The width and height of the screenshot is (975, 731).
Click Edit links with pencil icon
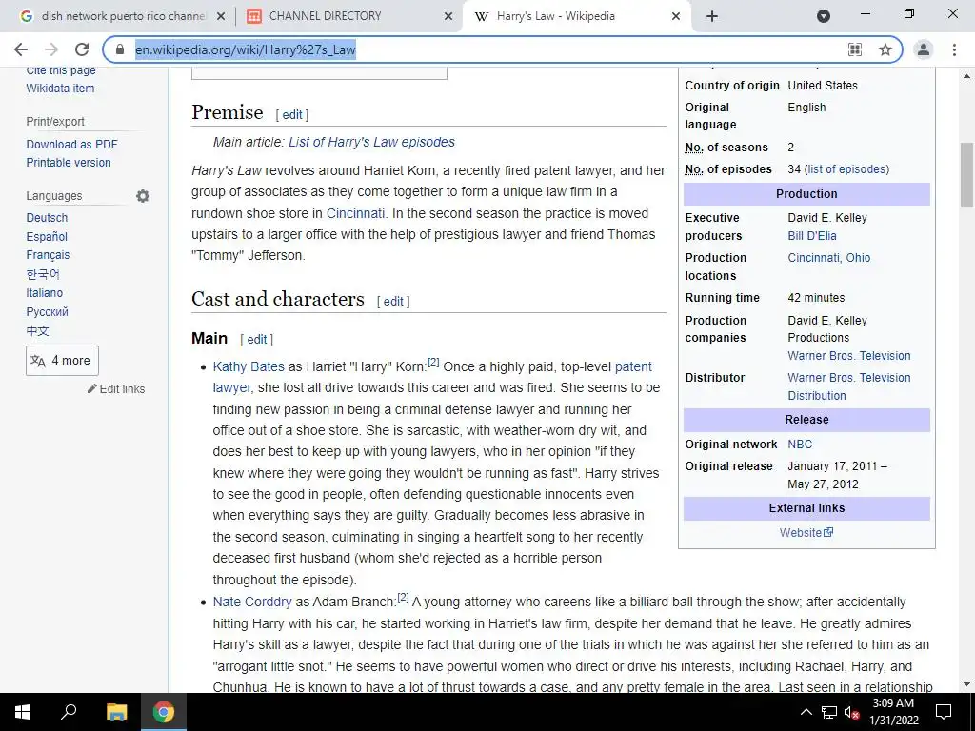tap(116, 389)
